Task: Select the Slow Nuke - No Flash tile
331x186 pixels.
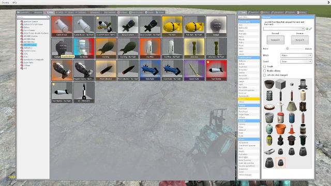Action: point(172,70)
